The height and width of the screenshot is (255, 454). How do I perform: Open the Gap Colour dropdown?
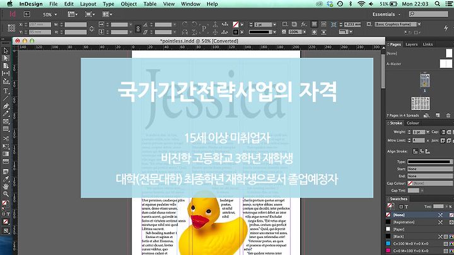(430, 183)
